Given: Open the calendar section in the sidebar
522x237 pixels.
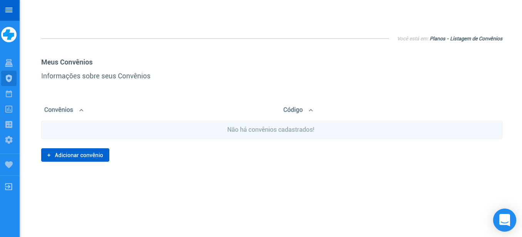Looking at the screenshot, I should click(x=9, y=94).
